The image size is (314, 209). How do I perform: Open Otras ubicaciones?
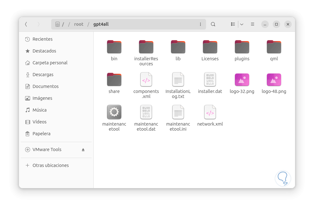pyautogui.click(x=56, y=165)
